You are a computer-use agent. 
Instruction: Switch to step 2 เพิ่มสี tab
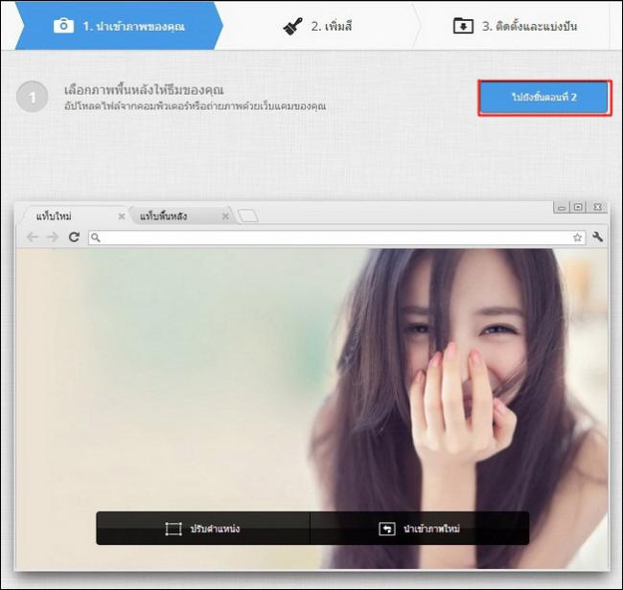point(318,26)
